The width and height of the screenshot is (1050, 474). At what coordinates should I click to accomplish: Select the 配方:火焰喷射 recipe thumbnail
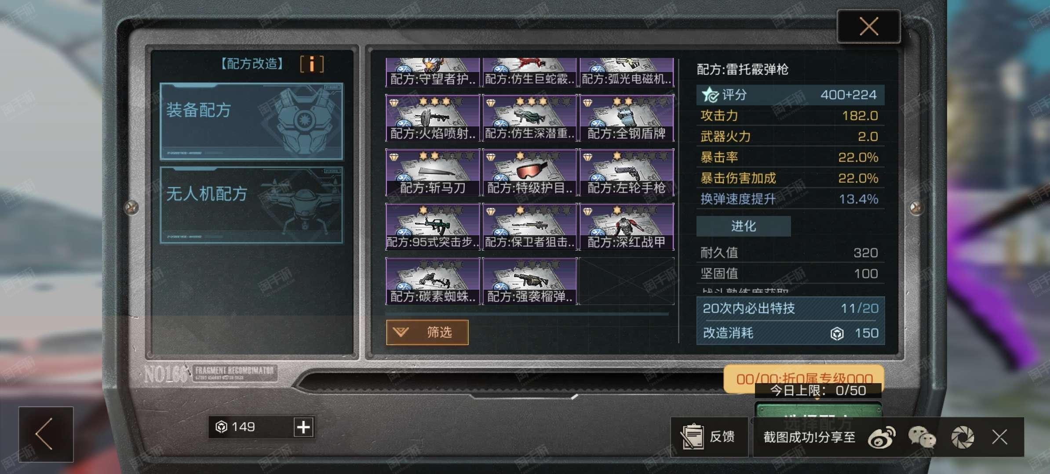point(433,118)
